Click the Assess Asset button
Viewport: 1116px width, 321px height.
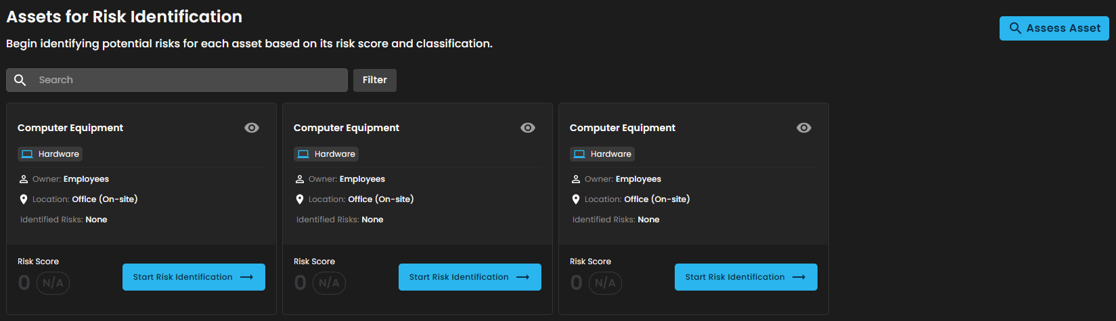pyautogui.click(x=1054, y=28)
